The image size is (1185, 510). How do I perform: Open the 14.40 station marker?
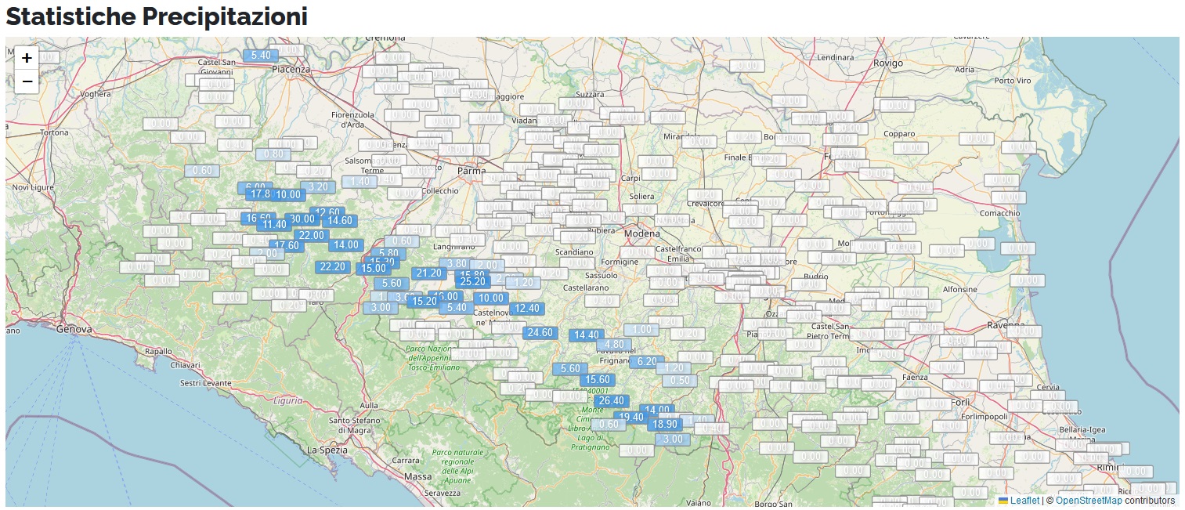coord(587,335)
